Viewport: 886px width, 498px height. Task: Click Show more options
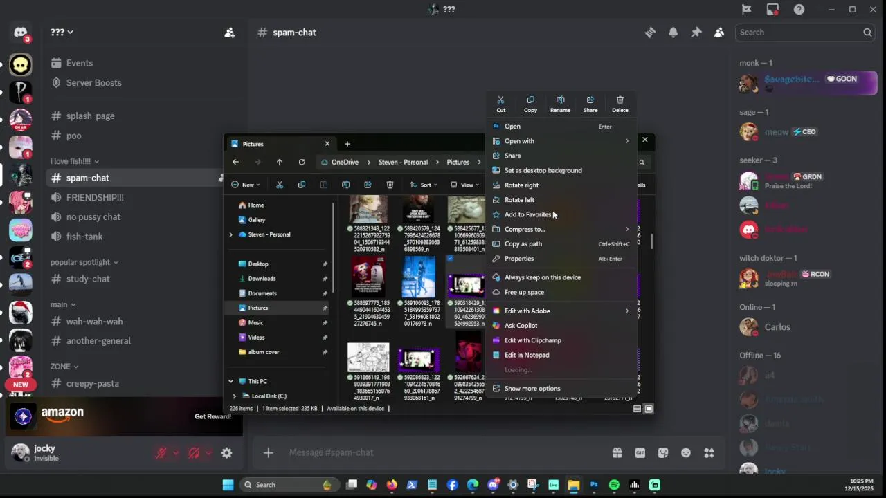562,389
